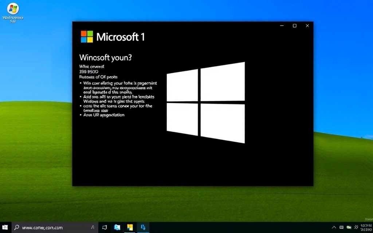Click the microphone icon in search box

pyautogui.click(x=93, y=227)
